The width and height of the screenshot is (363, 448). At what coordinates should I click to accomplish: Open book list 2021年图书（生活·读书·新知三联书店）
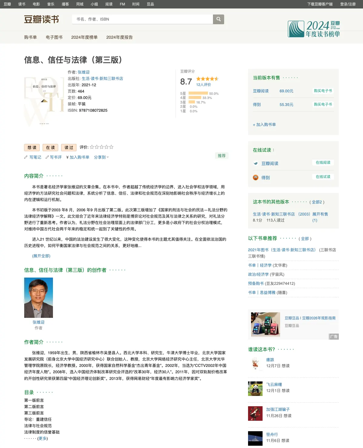pyautogui.click(x=282, y=250)
